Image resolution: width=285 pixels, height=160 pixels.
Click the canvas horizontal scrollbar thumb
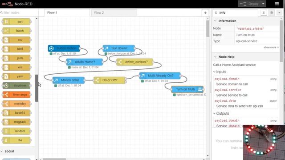[x=54, y=159]
